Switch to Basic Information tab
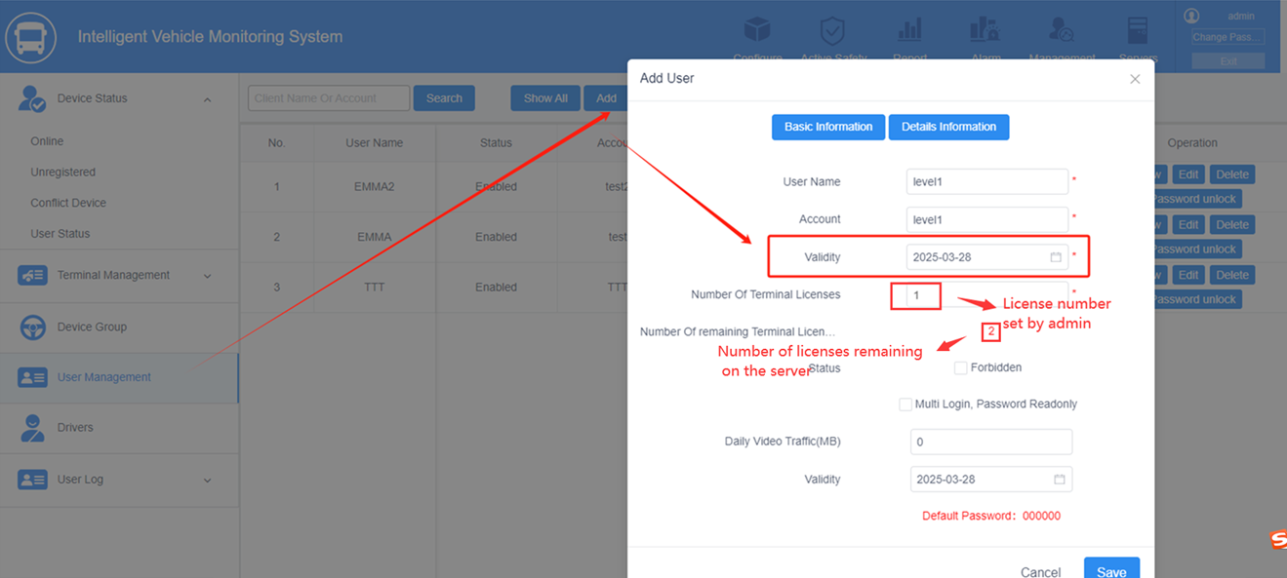This screenshot has width=1287, height=578. point(828,127)
